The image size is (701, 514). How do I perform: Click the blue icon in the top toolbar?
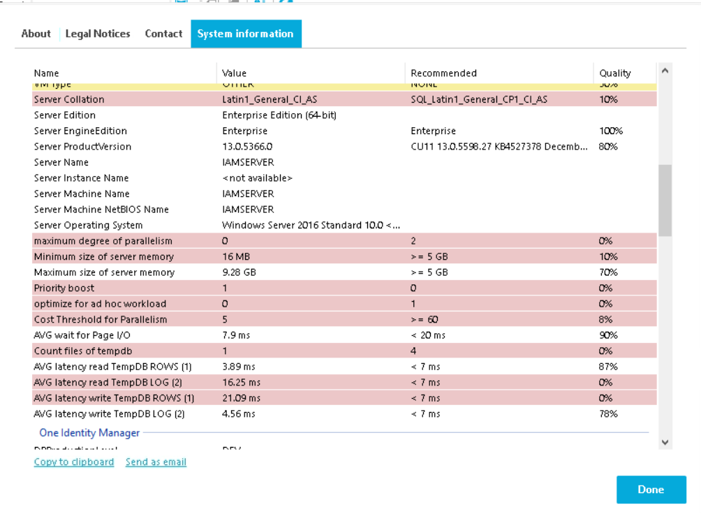pos(180,2)
